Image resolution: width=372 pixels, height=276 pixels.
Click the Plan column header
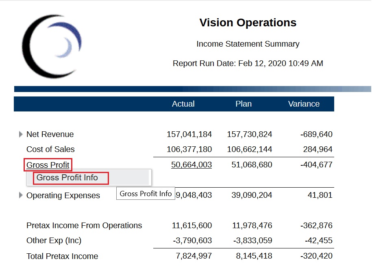coord(243,104)
